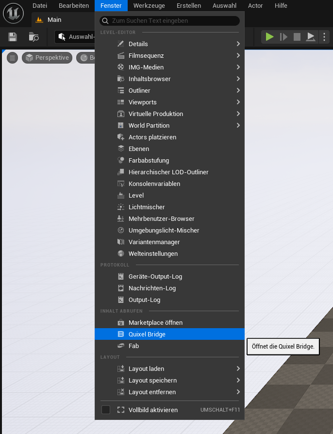333x434 pixels.
Task: Click the browse content folder icon
Action: click(x=33, y=37)
